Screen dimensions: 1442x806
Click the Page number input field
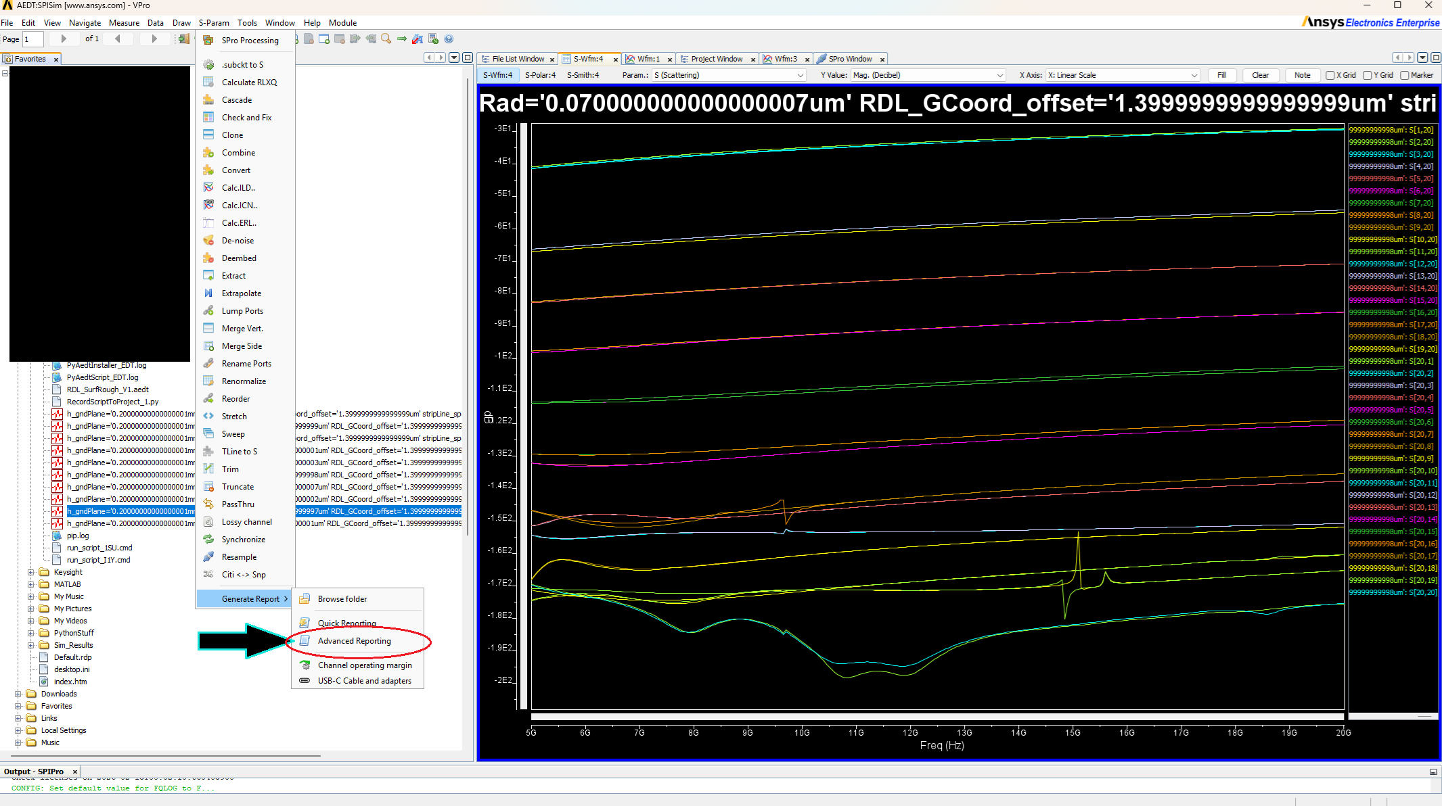coord(33,39)
